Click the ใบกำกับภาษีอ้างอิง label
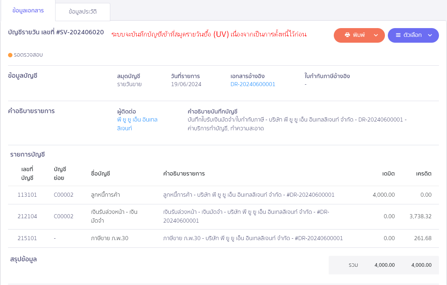Viewport: 447px width, 285px height. (327, 76)
